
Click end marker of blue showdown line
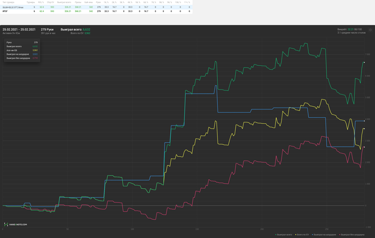pyautogui.click(x=364, y=121)
